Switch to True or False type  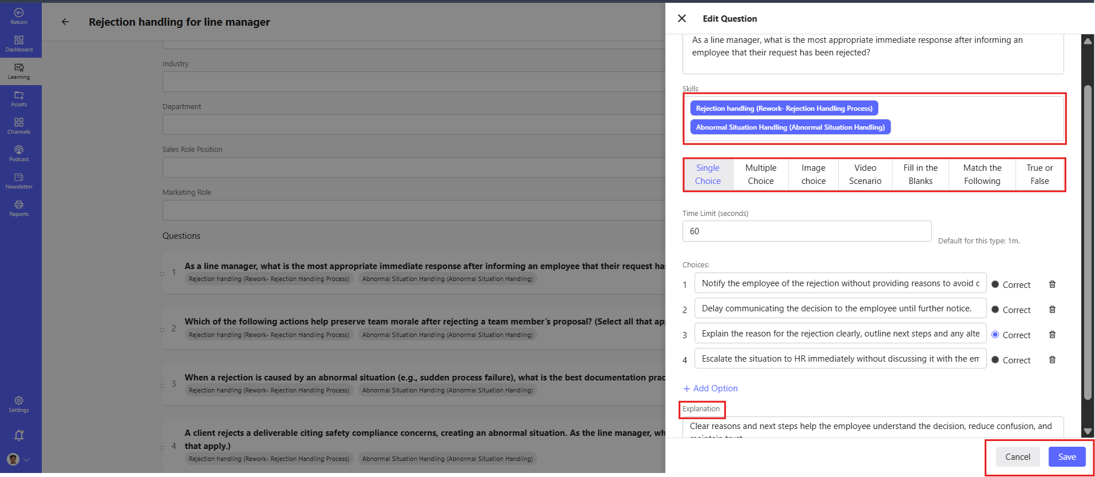click(x=1040, y=174)
